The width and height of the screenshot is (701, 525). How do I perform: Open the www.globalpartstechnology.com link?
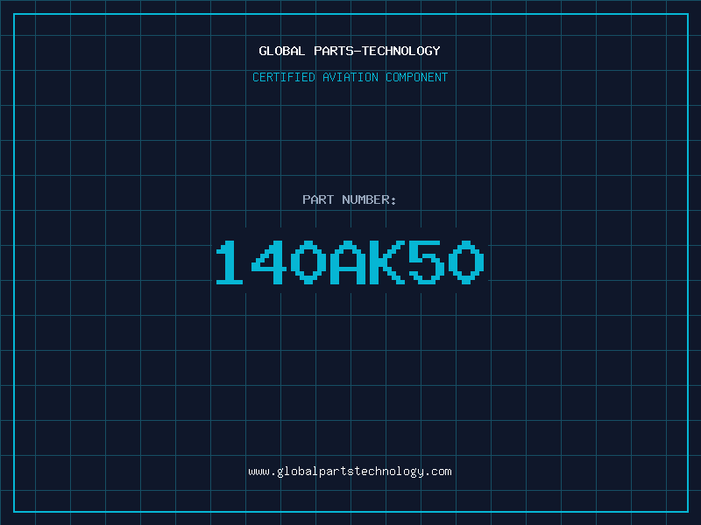[x=350, y=472]
